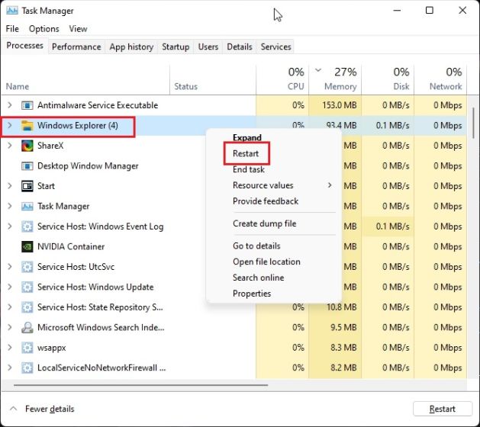Image resolution: width=480 pixels, height=427 pixels.
Task: Select the Desktop Window Manager process name
Action: (88, 165)
